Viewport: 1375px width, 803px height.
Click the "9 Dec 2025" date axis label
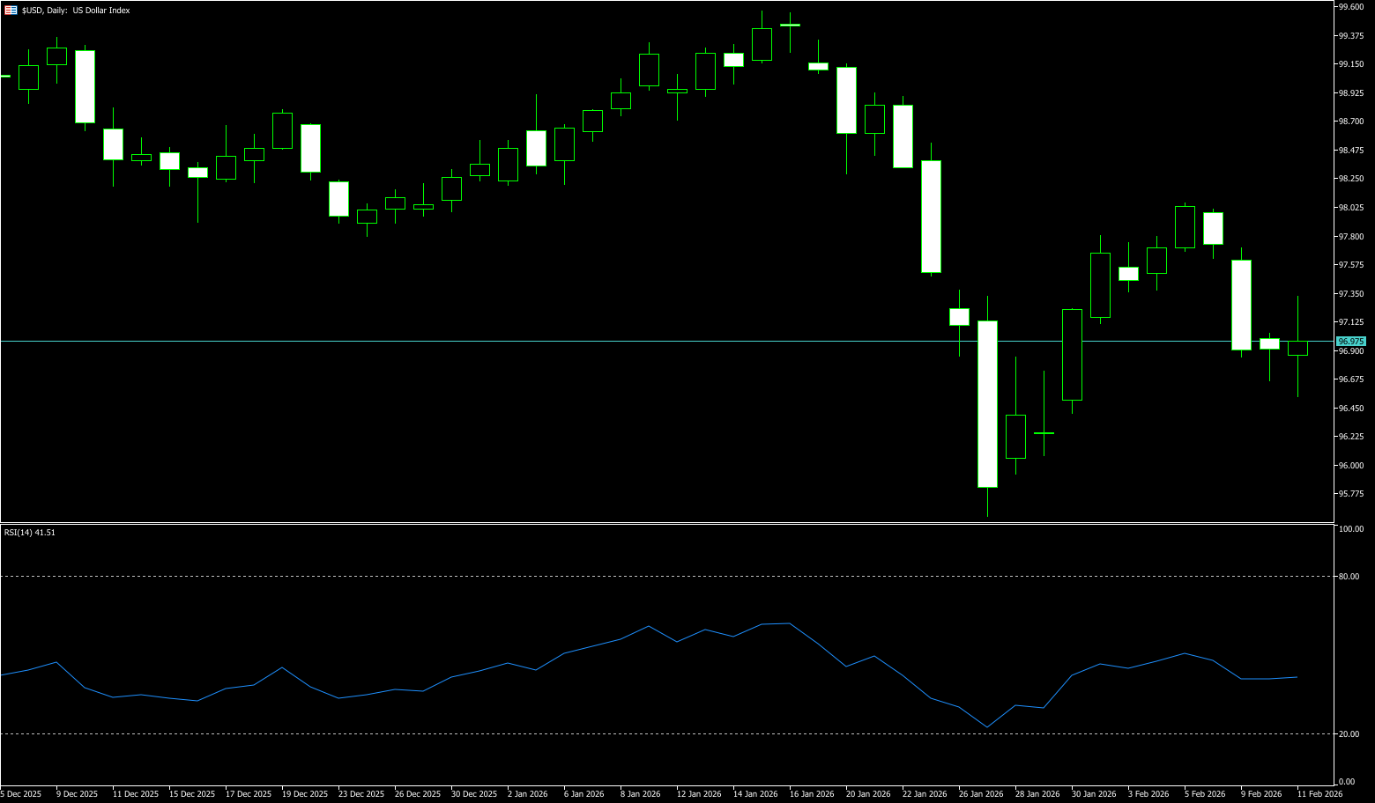tap(77, 794)
